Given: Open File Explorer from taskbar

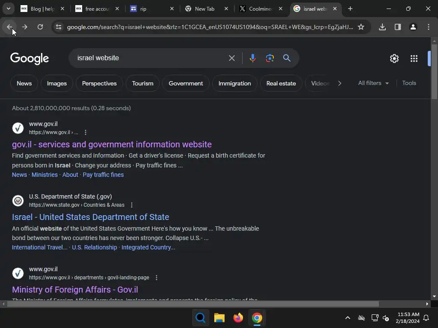Looking at the screenshot, I should coord(219,318).
